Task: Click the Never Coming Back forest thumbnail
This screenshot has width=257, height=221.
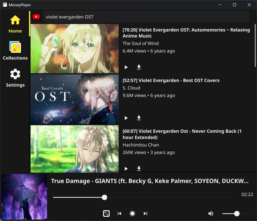Action: [75, 149]
